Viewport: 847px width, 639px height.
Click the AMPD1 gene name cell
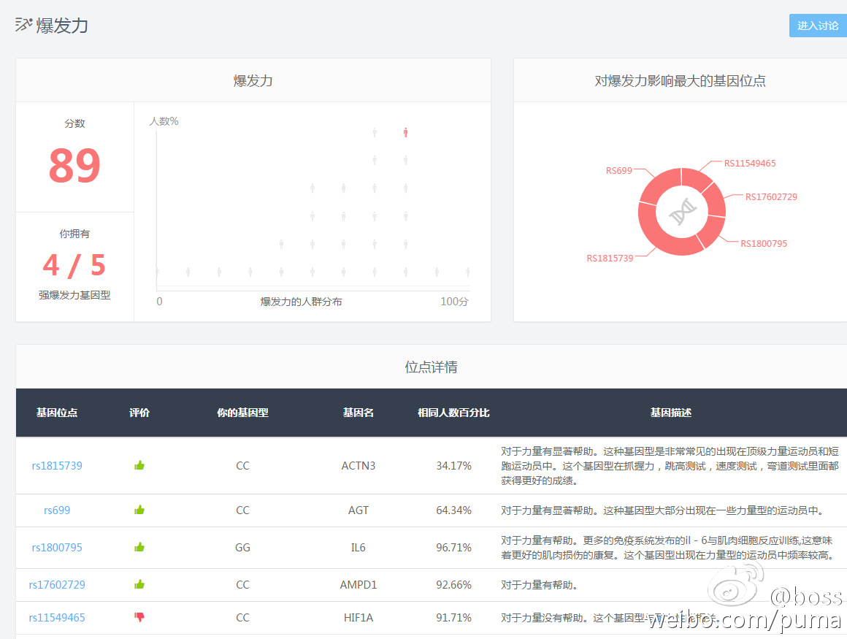(358, 584)
